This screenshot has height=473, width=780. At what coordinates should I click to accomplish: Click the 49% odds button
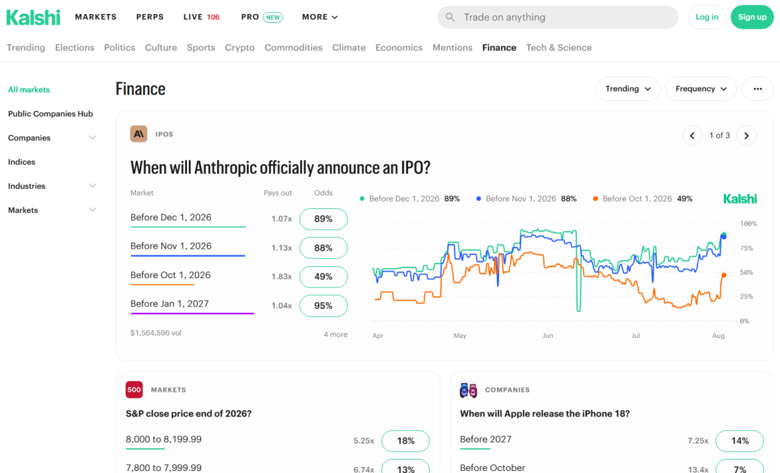(323, 277)
